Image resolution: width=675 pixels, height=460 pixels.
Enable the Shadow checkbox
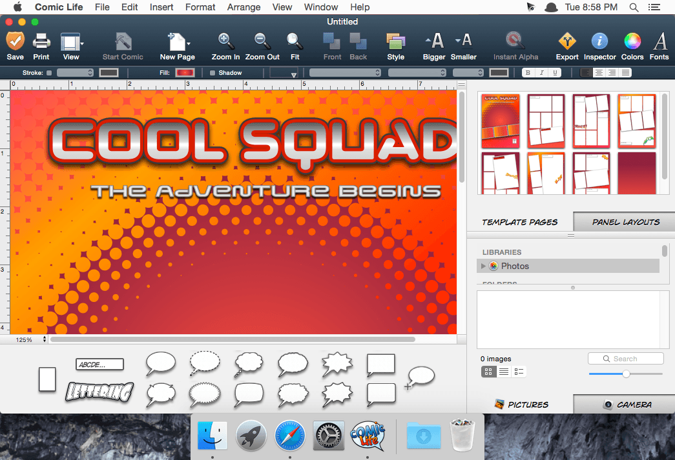point(213,73)
